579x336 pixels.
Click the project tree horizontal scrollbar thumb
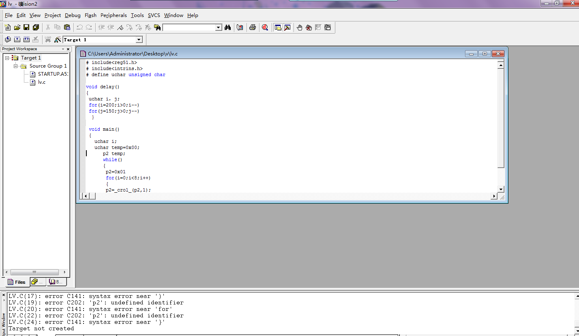[34, 272]
